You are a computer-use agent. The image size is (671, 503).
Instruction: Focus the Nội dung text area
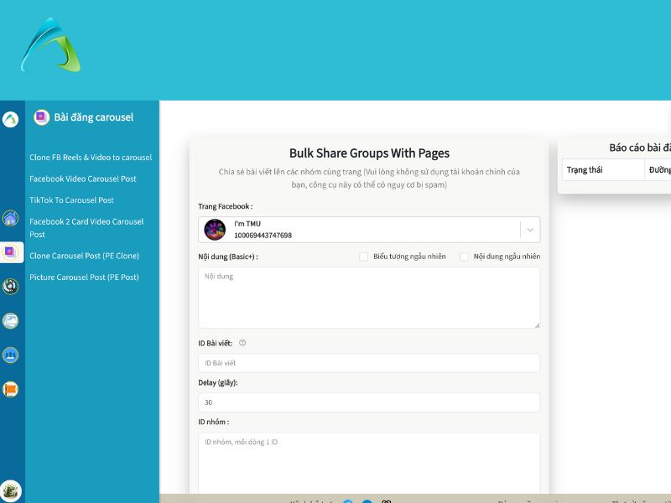(x=369, y=298)
